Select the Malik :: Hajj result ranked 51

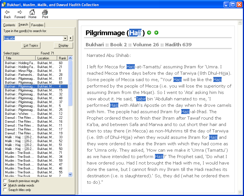pyautogui.click(x=36, y=145)
